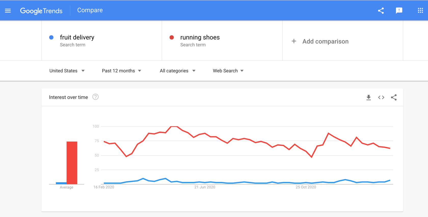Download the Interest over time data
The width and height of the screenshot is (428, 217).
(x=368, y=97)
